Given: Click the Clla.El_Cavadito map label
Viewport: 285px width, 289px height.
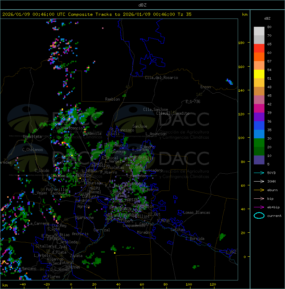Looking at the screenshot, I should coord(173,113).
